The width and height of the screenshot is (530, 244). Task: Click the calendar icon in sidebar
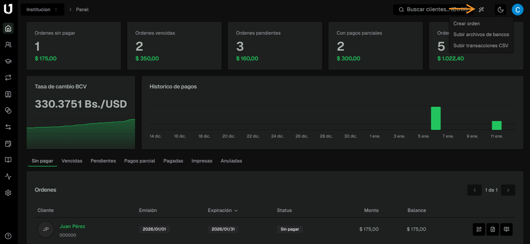(x=8, y=144)
